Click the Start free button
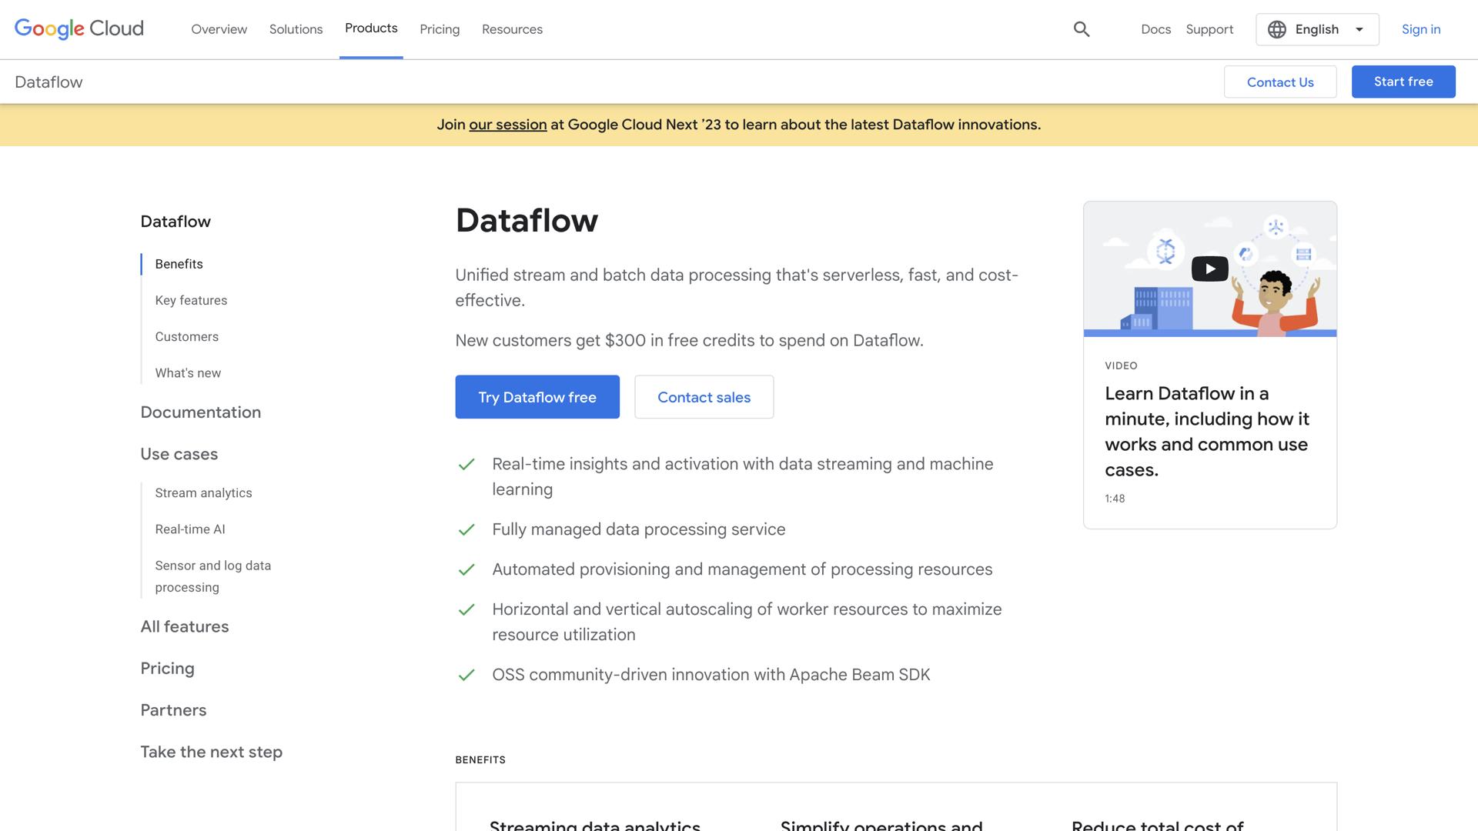 click(1403, 82)
